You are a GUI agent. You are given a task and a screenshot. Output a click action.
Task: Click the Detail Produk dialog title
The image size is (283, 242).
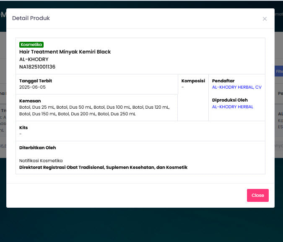pyautogui.click(x=31, y=18)
